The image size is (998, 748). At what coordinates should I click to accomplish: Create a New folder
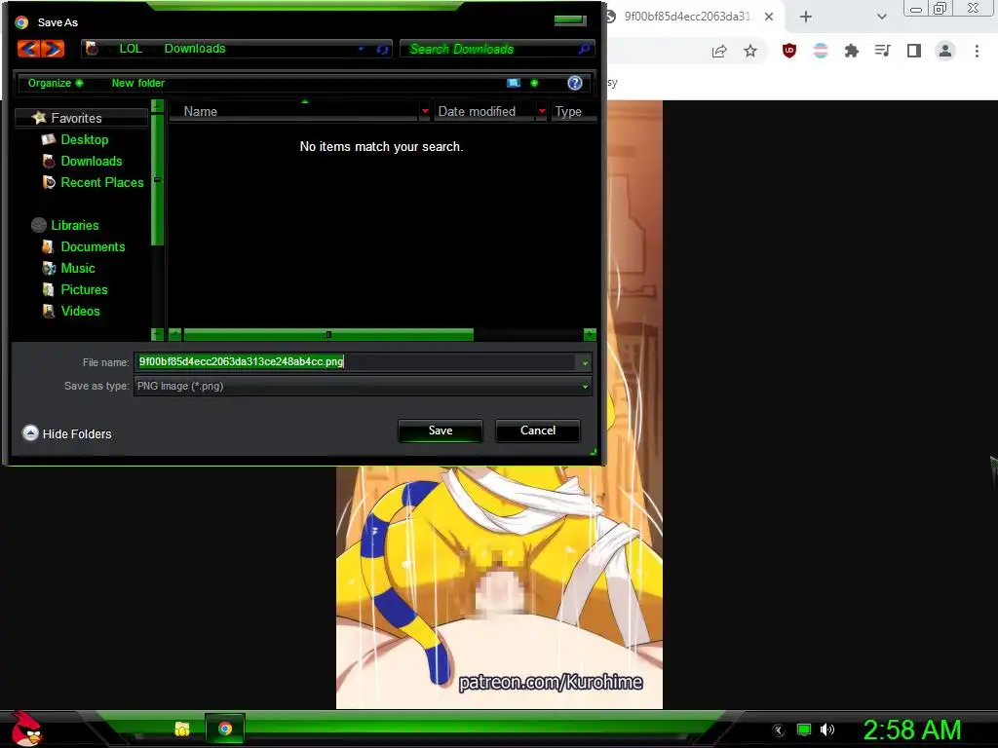138,83
